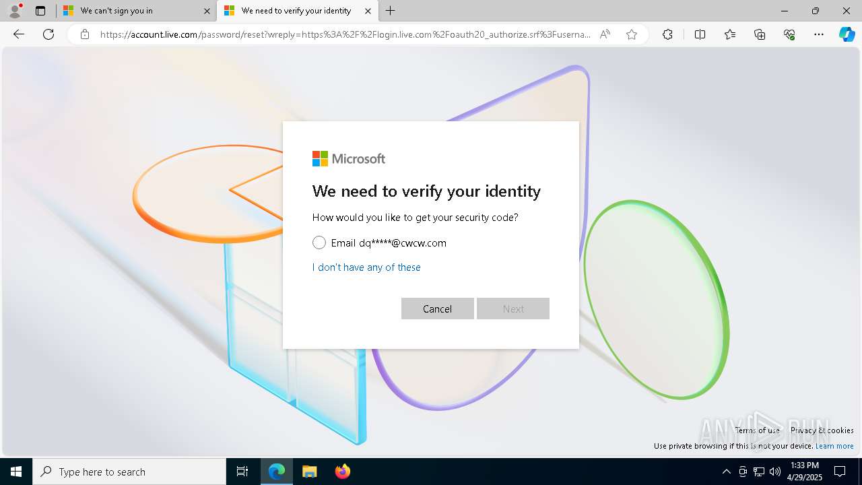Open the Favorites list
The height and width of the screenshot is (485, 862).
tap(730, 34)
